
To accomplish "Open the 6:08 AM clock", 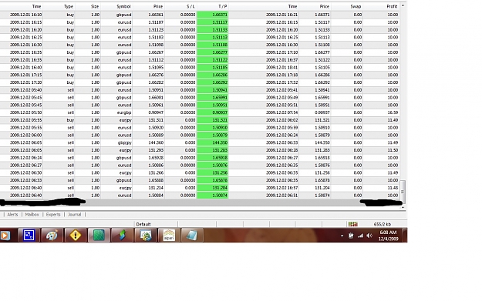I will coord(388,236).
